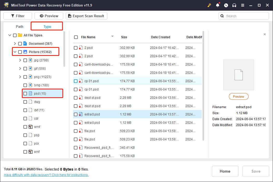Click the All File Types folder icon

(x=20, y=35)
